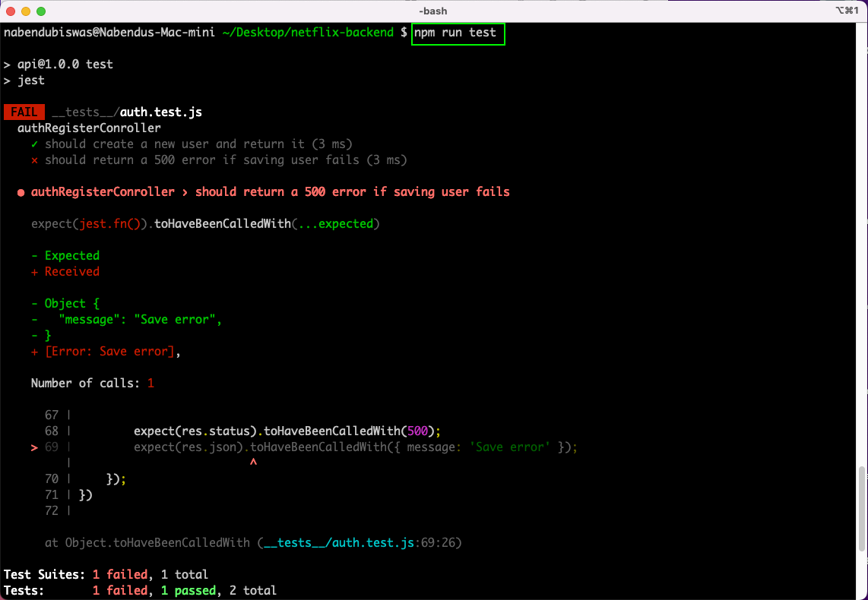868x600 pixels.
Task: Click the green '- Expected' line
Action: (65, 255)
